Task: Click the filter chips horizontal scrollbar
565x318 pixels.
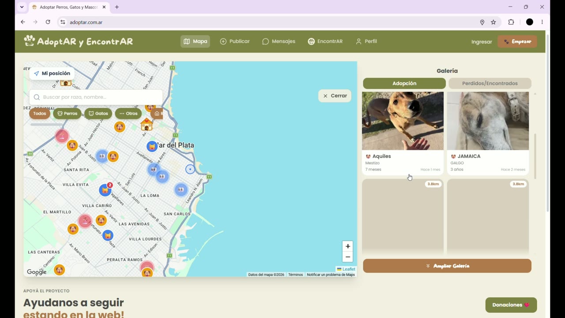Action: [47, 125]
